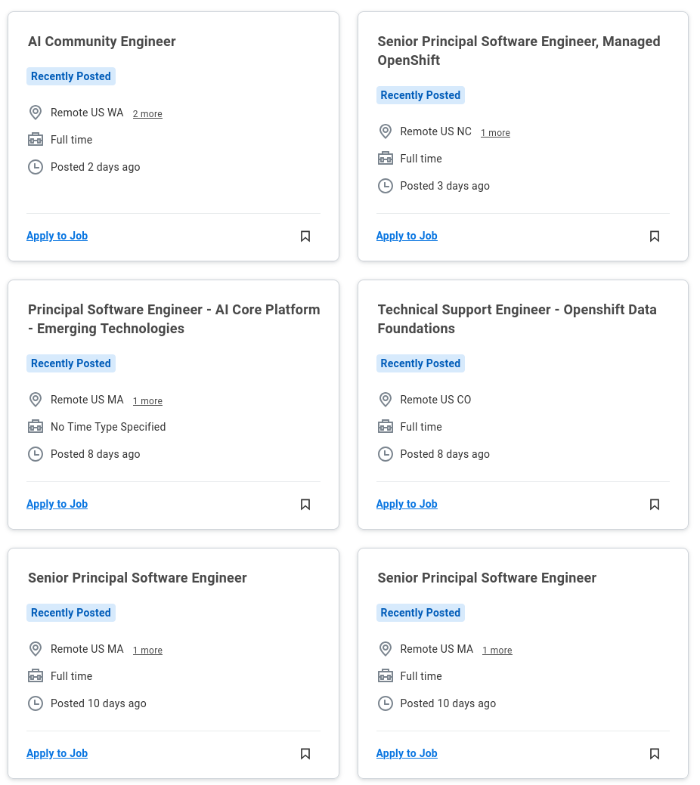Click location pin beside Remote US WA
700x785 pixels.
[x=36, y=113]
